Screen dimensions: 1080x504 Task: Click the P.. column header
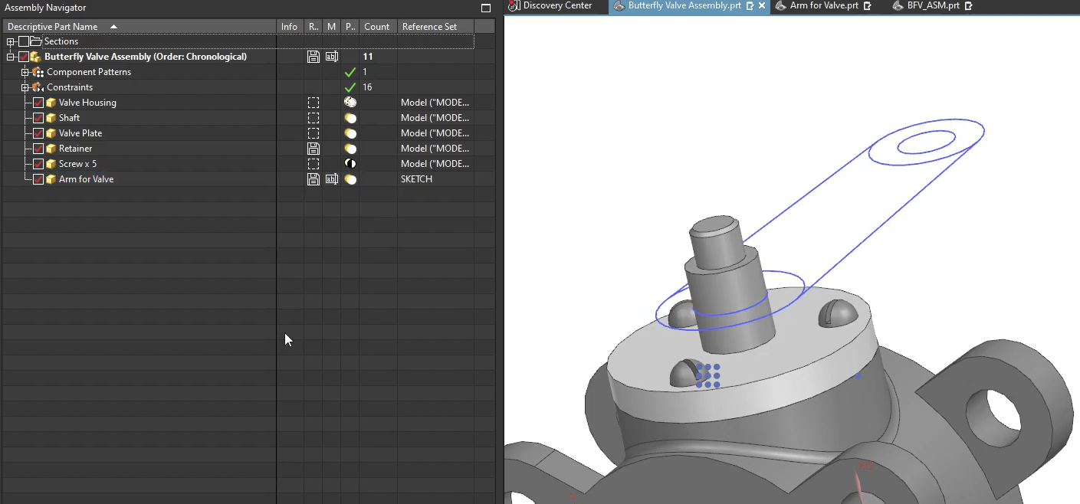pos(350,27)
